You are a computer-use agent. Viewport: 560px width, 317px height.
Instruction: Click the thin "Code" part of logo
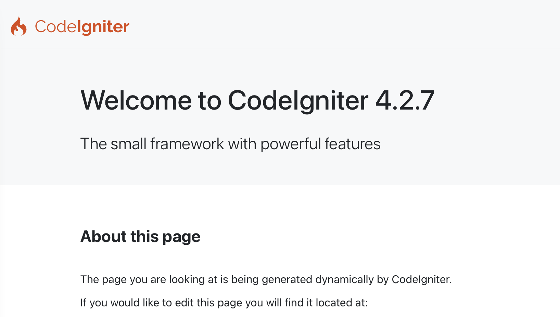pyautogui.click(x=56, y=26)
